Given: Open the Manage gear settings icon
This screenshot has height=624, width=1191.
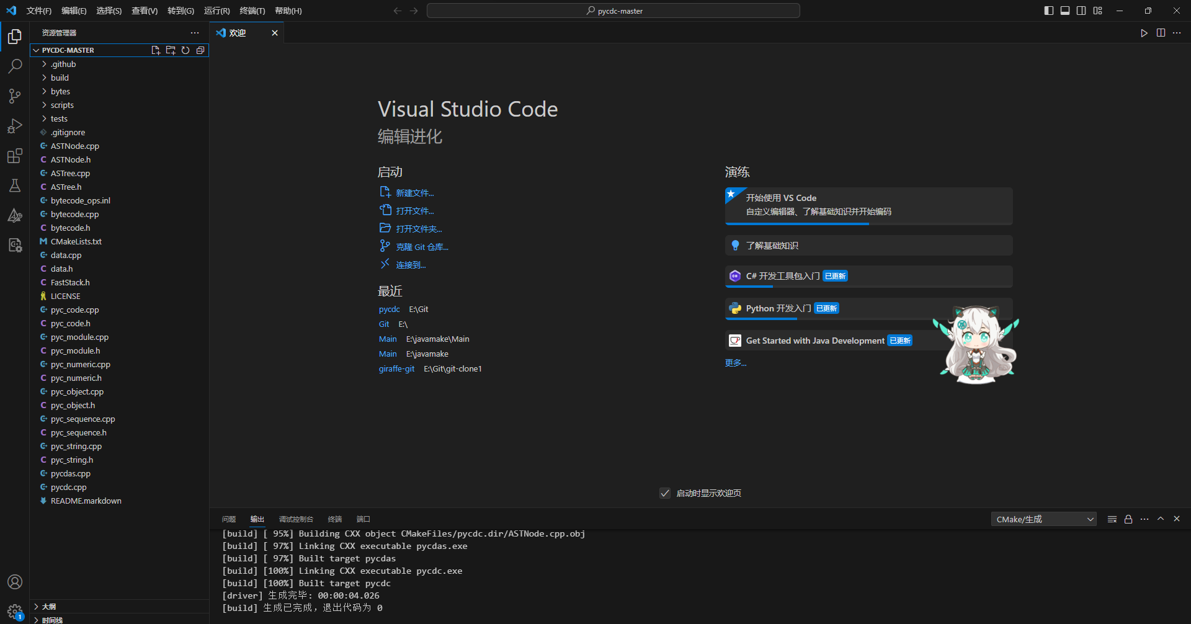Looking at the screenshot, I should (x=15, y=611).
